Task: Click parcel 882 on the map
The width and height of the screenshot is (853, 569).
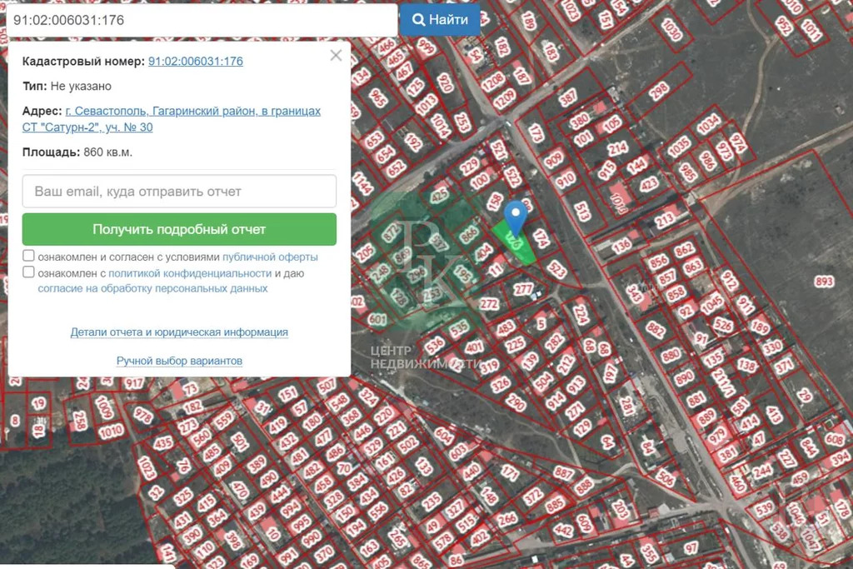Action: pos(656,330)
